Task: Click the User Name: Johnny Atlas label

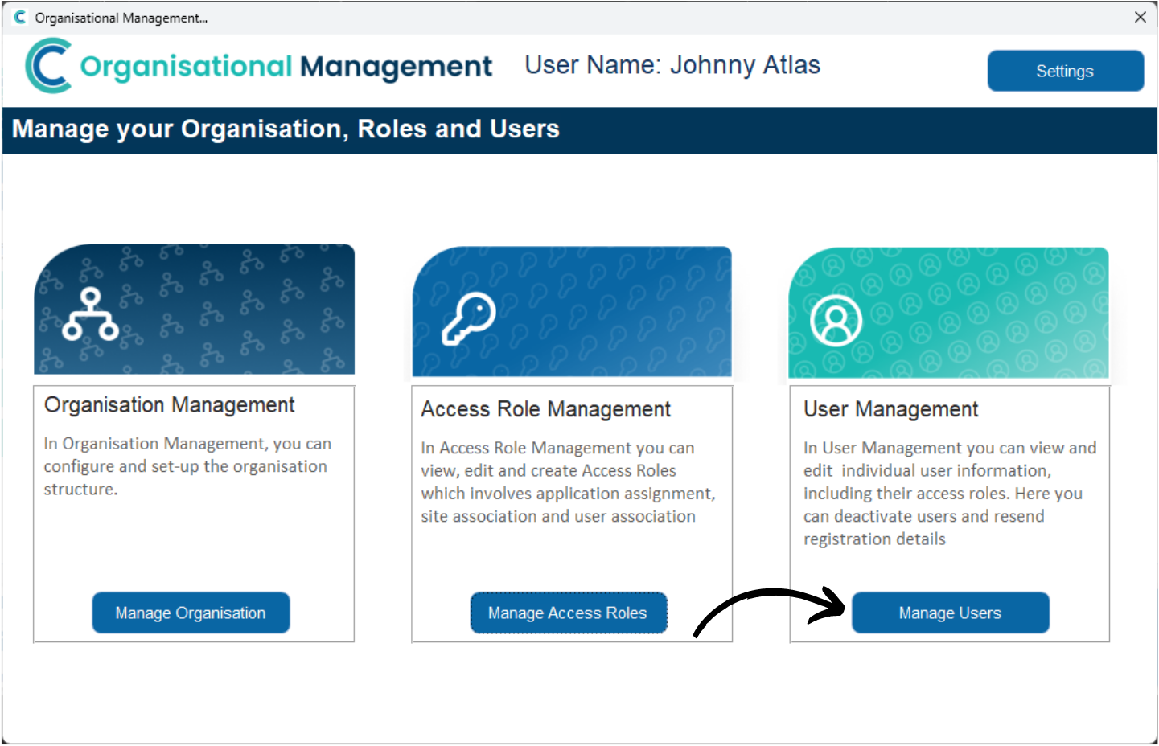Action: 672,65
